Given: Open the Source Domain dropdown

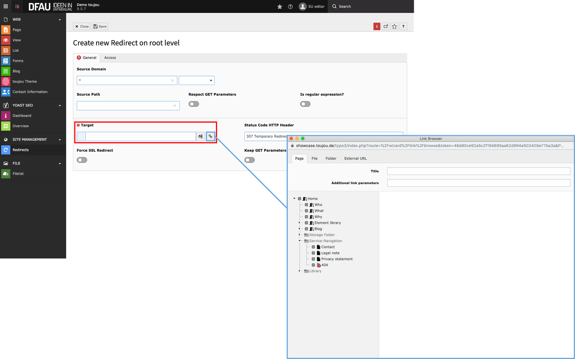Looking at the screenshot, I should click(x=196, y=80).
